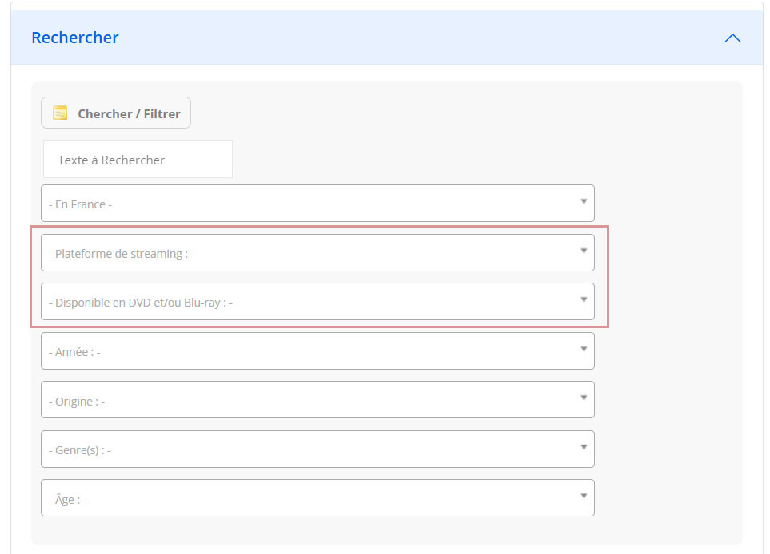Open the 'Âge' dropdown
Viewport: 770px width, 554px height.
click(317, 497)
